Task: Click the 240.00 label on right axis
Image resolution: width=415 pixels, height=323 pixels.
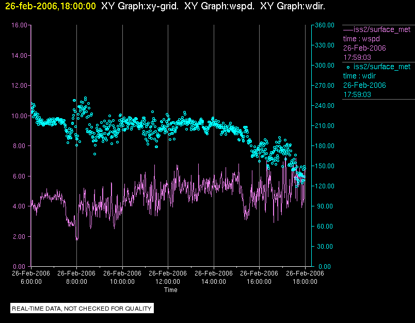Action: point(325,106)
